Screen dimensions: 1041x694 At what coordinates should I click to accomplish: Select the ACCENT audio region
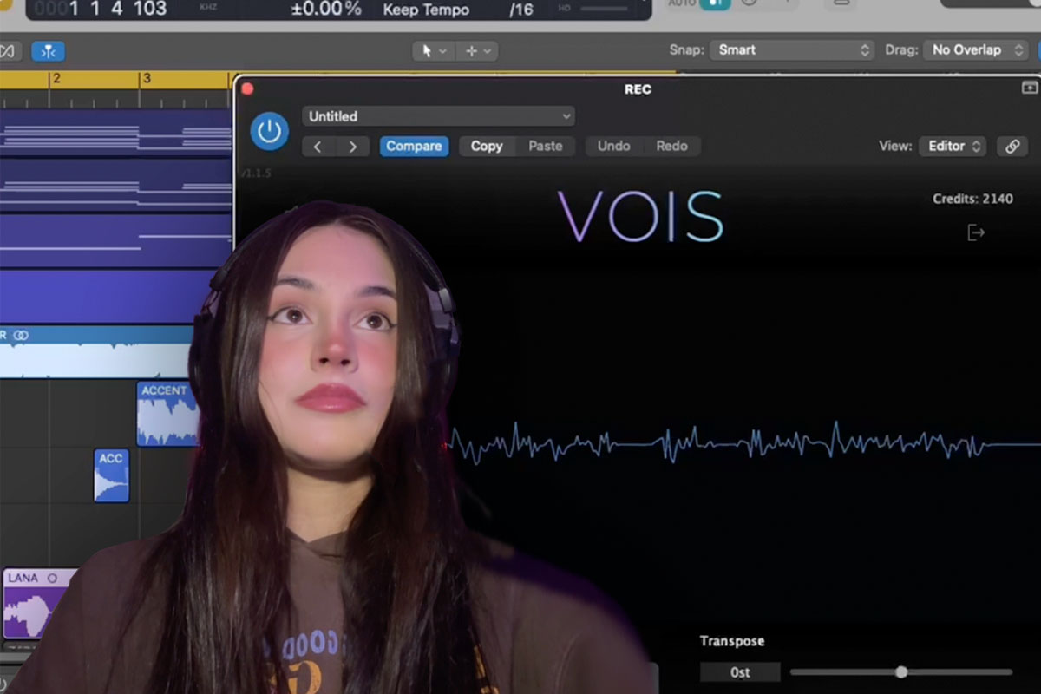pyautogui.click(x=166, y=416)
